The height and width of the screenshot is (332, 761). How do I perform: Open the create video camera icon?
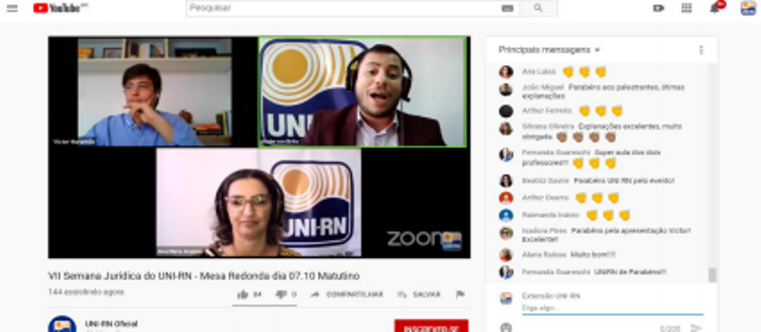pos(658,8)
